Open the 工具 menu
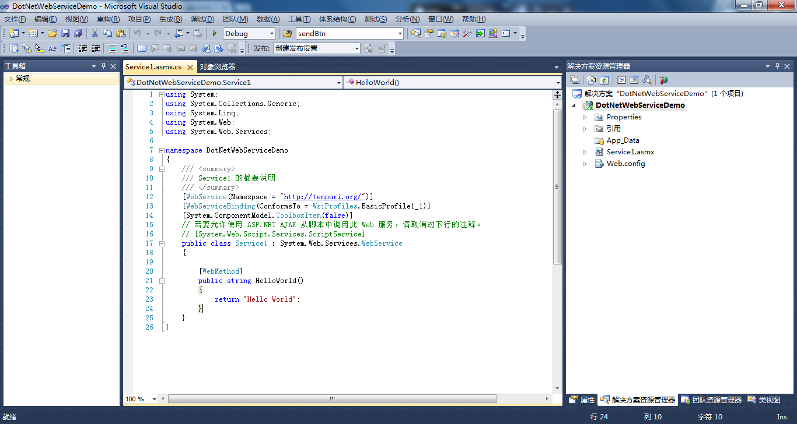797x424 pixels. point(299,19)
